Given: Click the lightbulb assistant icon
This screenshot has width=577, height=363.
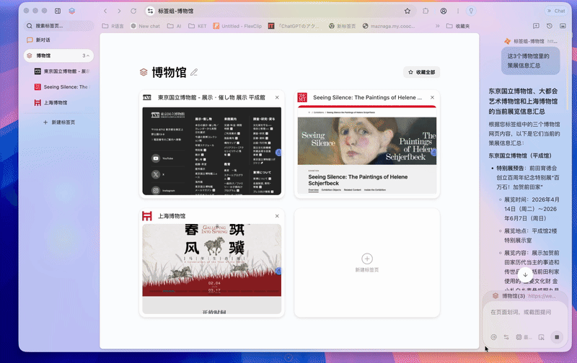Looking at the screenshot, I should pyautogui.click(x=471, y=11).
